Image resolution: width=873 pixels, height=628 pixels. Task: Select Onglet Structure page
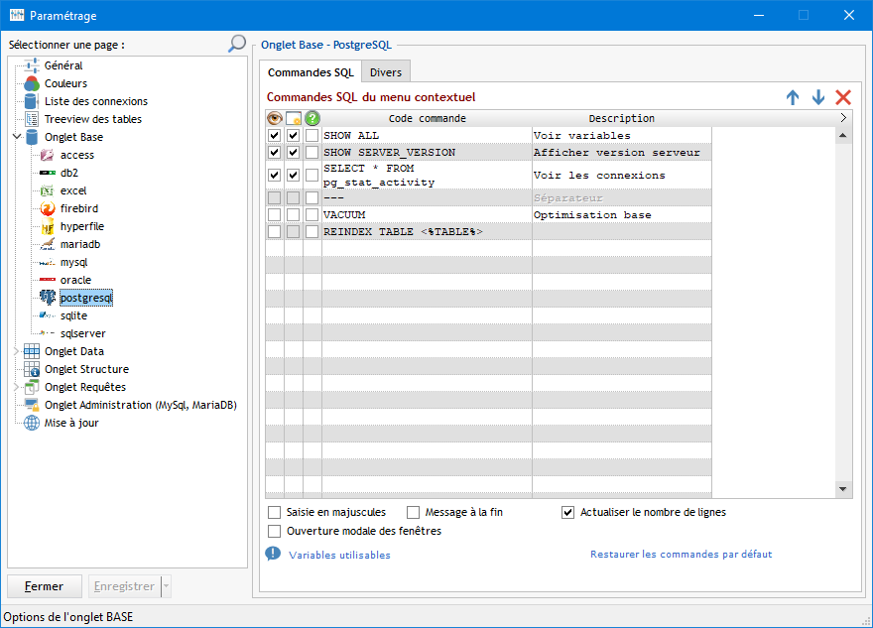click(87, 369)
